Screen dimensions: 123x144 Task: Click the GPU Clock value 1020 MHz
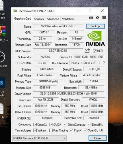pos(40,106)
